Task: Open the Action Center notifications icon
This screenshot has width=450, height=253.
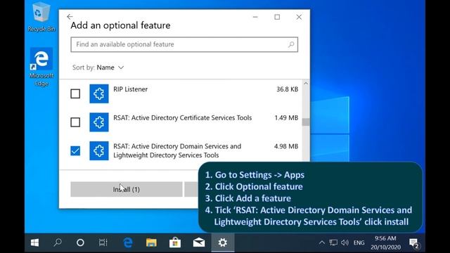Action: (414, 243)
